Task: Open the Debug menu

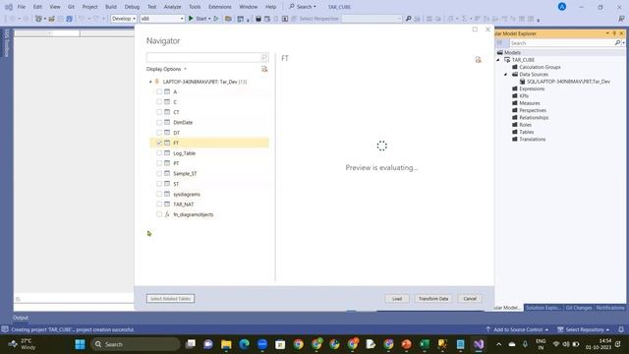Action: (x=132, y=7)
